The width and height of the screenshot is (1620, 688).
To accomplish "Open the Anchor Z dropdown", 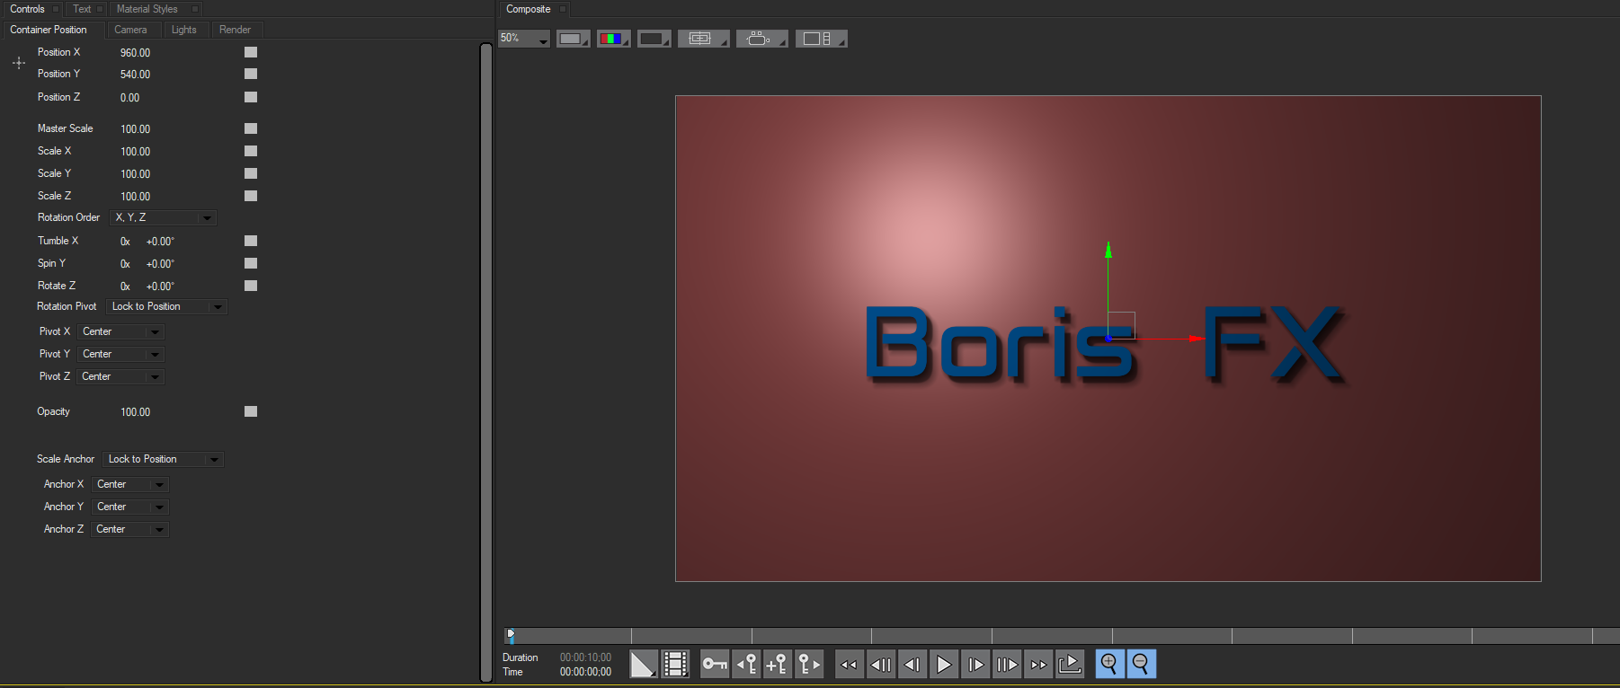I will pyautogui.click(x=130, y=529).
